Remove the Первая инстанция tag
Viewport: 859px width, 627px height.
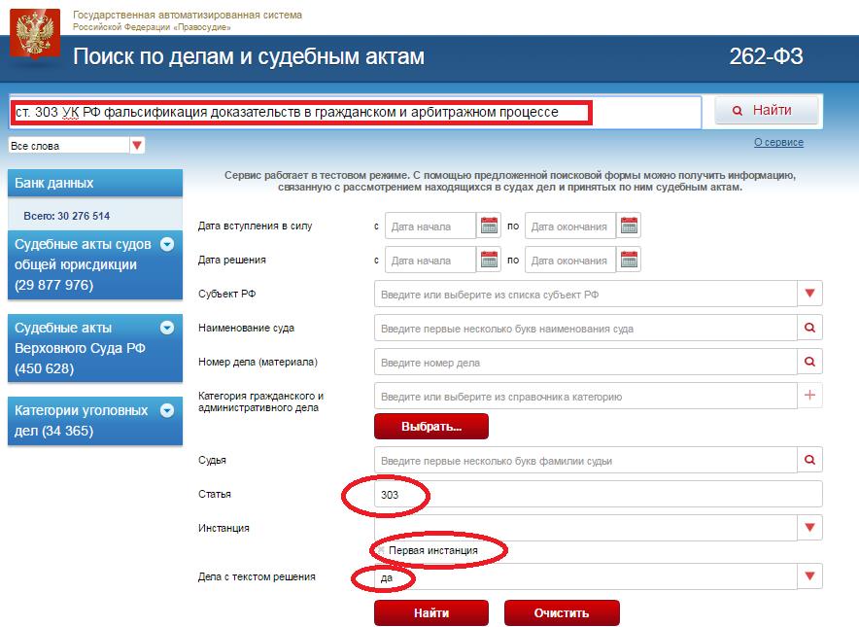tap(381, 550)
